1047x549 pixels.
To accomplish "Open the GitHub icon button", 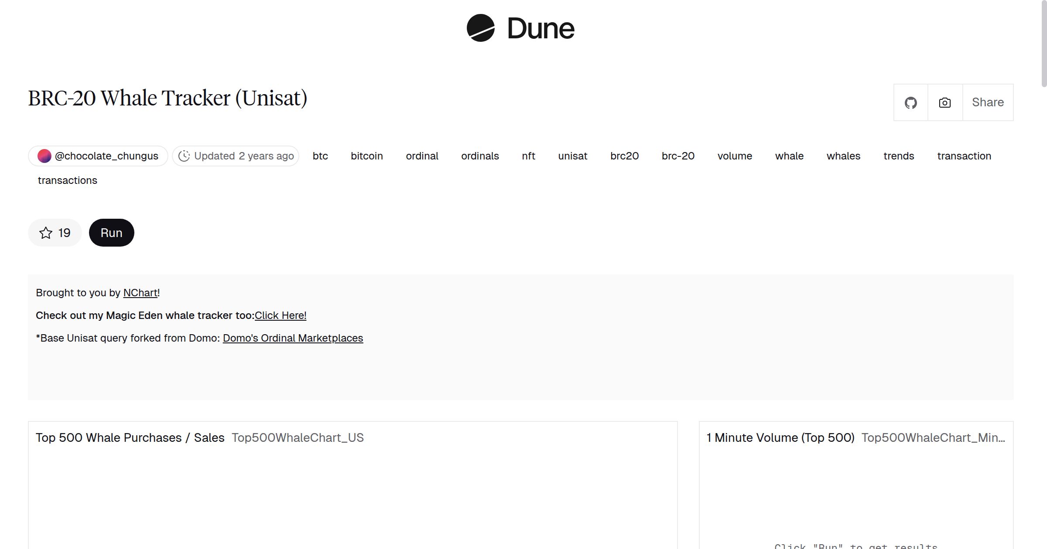I will tap(910, 103).
